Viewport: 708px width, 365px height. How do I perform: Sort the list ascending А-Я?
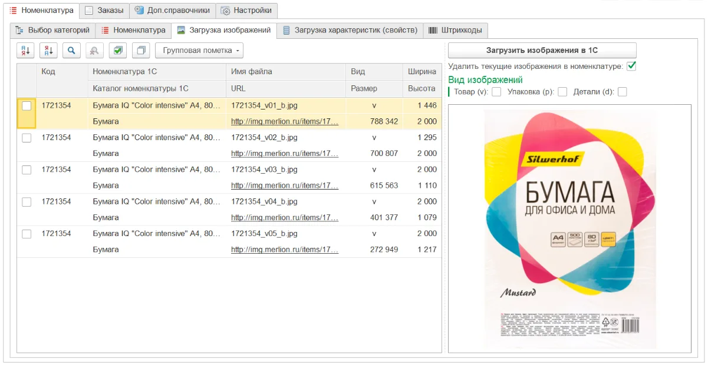pos(25,51)
